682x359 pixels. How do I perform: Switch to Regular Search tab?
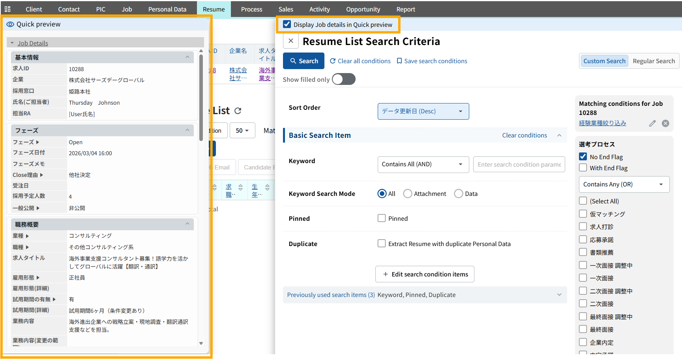tap(654, 61)
